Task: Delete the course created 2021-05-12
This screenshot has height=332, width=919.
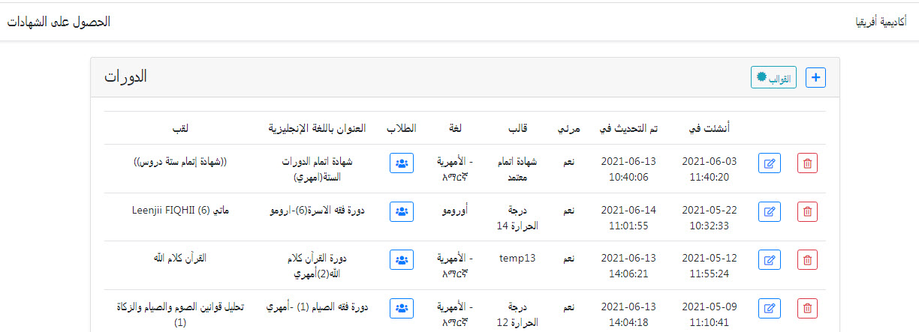Action: click(x=807, y=260)
